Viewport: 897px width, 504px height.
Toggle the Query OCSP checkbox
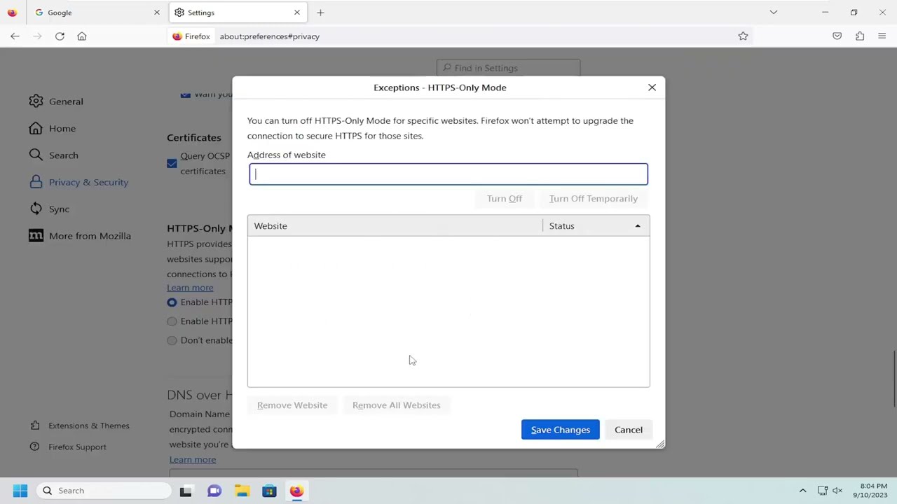pyautogui.click(x=172, y=163)
